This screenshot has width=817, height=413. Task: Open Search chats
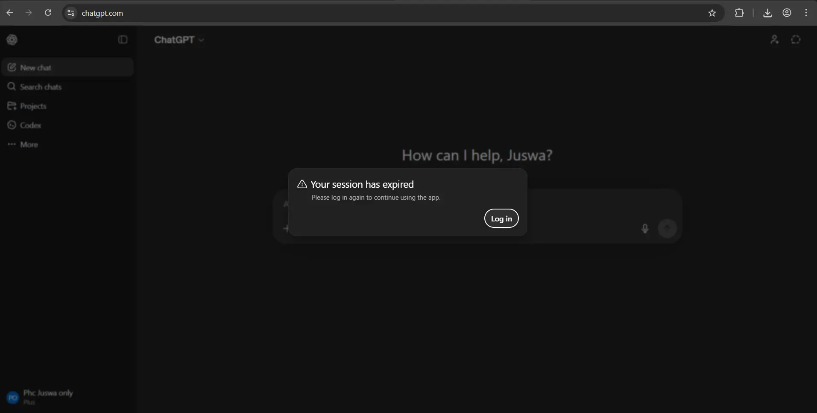pos(67,87)
